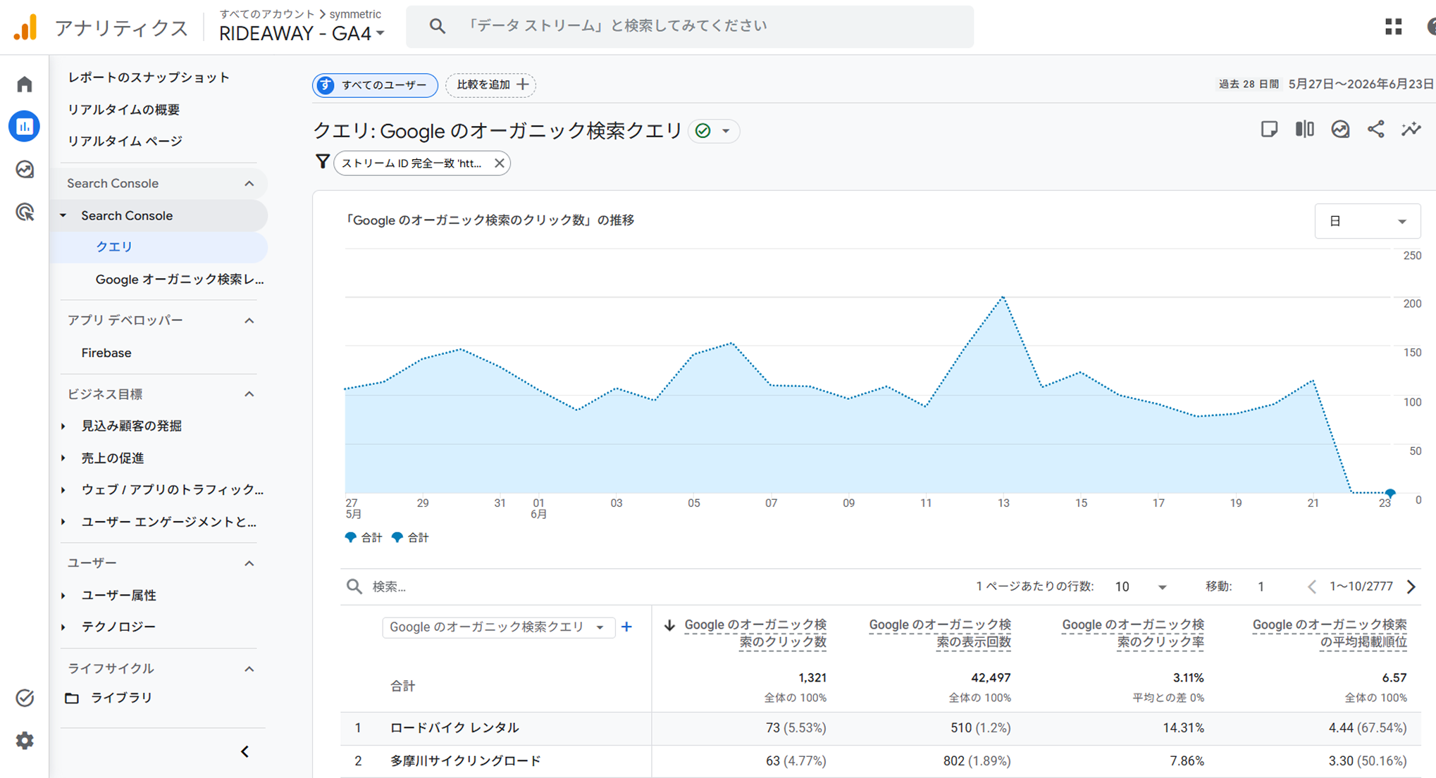Share this report
The image size is (1436, 778).
pos(1375,129)
